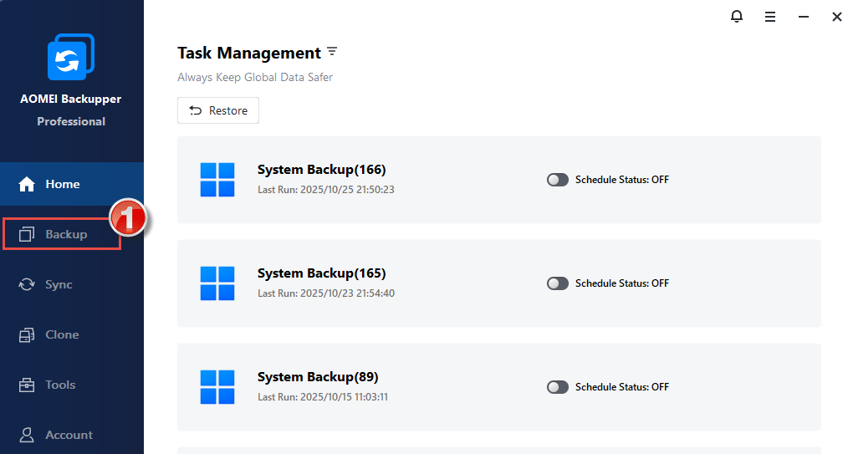
Task: Click the Restore button
Action: [218, 110]
